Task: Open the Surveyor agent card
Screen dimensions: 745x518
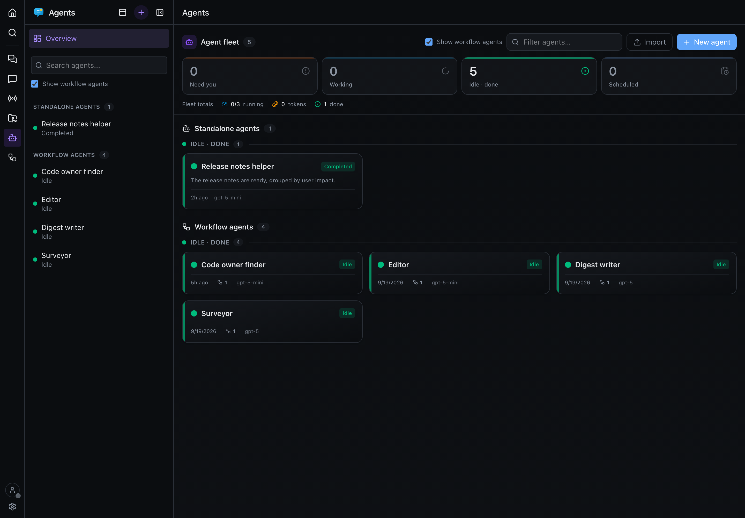Action: click(272, 322)
